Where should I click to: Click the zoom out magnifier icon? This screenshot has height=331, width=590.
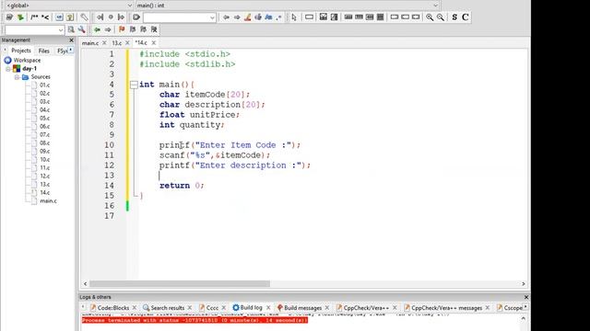(440, 17)
